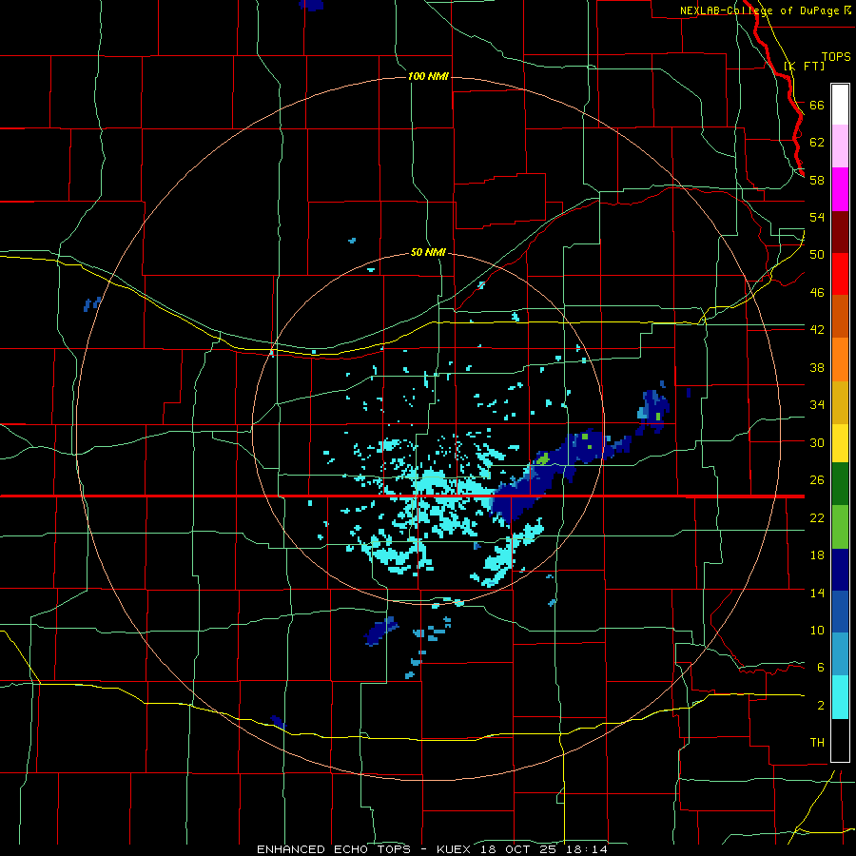Click the gold 38 legend swatch
The image size is (856, 856).
click(840, 402)
